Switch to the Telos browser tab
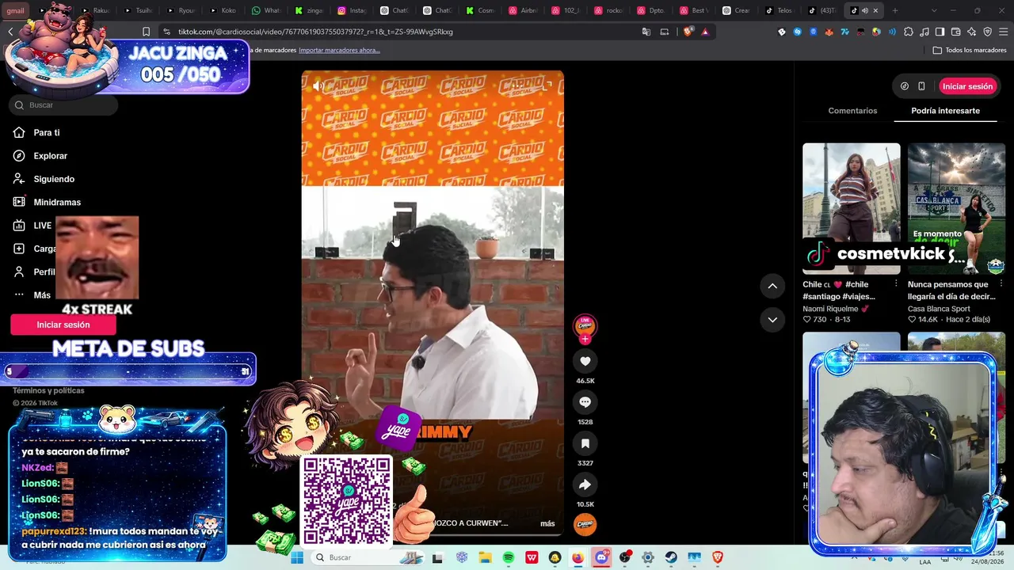Viewport: 1014px width, 570px height. tap(780, 10)
